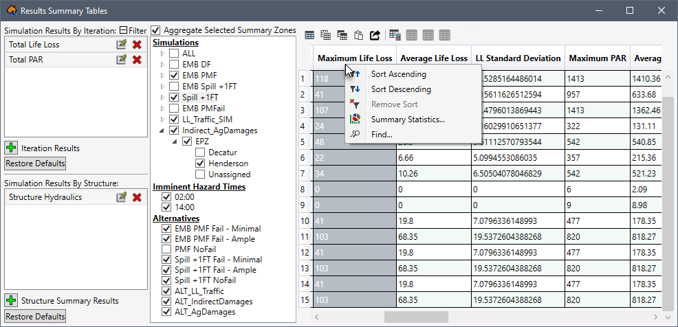Select row header 8 in table
This screenshot has height=327, width=678.
[305, 189]
